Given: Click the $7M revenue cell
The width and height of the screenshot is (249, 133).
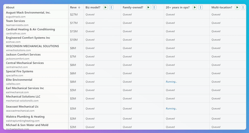Looking at the screenshot, I should tap(76, 56).
